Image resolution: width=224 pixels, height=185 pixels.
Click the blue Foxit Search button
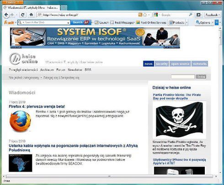[x=80, y=22]
